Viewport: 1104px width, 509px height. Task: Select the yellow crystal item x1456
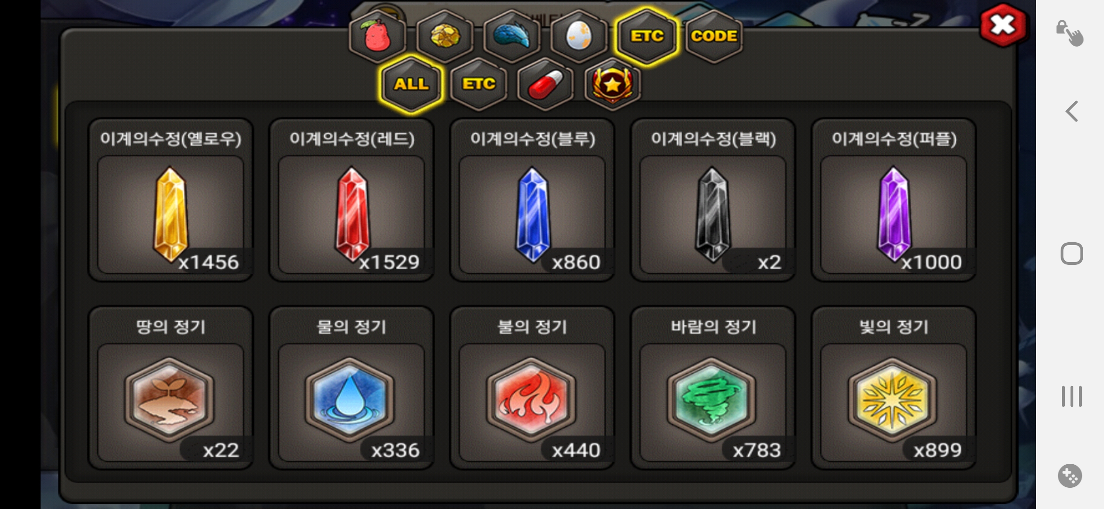tap(171, 200)
